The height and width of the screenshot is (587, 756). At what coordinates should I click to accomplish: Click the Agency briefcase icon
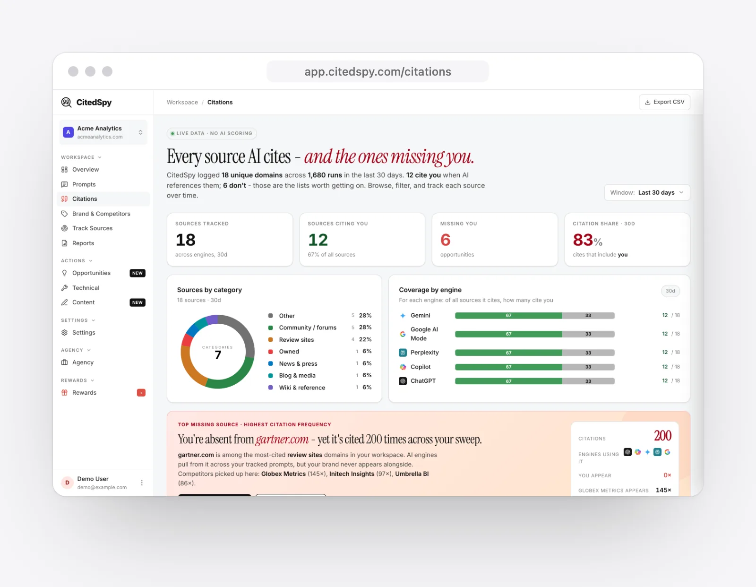tap(65, 363)
